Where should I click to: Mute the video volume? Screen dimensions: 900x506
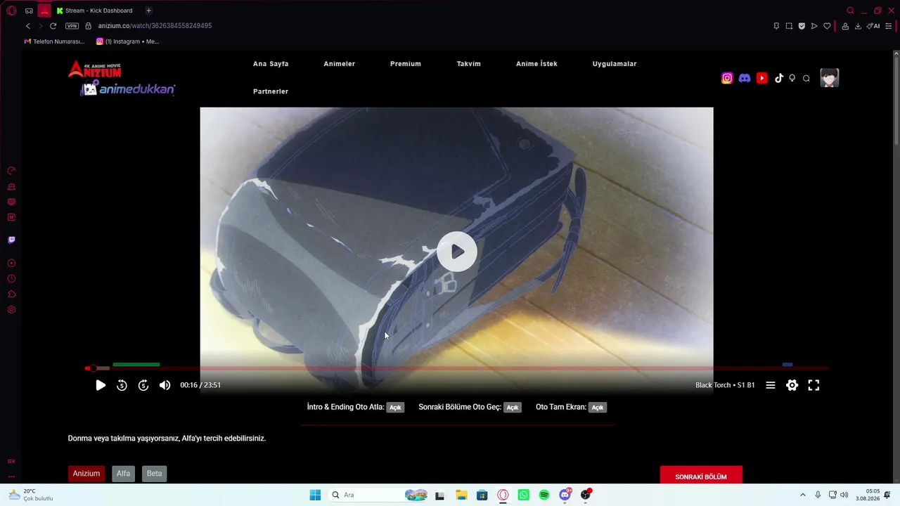click(165, 385)
